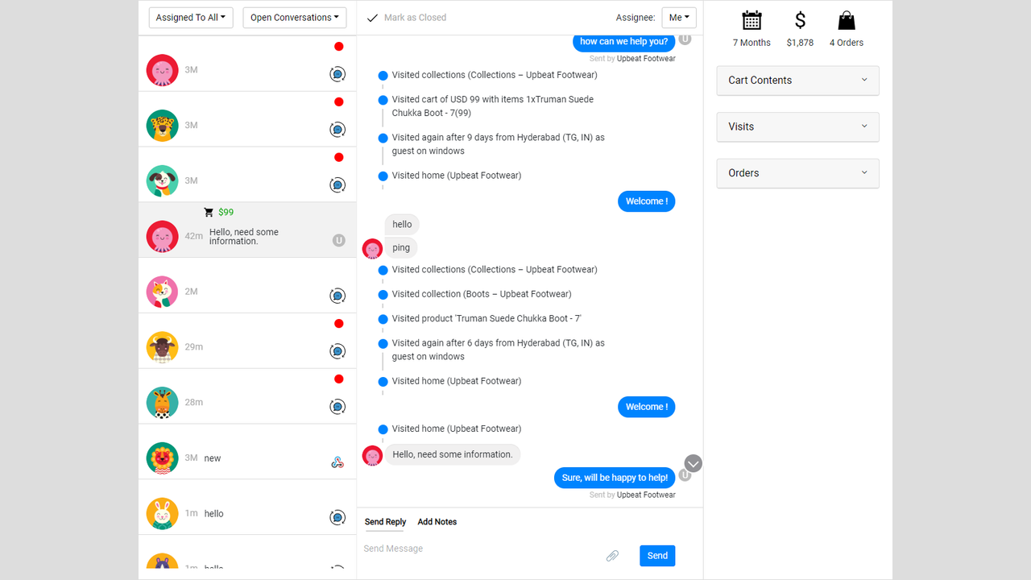Viewport: 1031px width, 580px height.
Task: Click the scroll-to-bottom arrow in the chat
Action: click(x=693, y=463)
